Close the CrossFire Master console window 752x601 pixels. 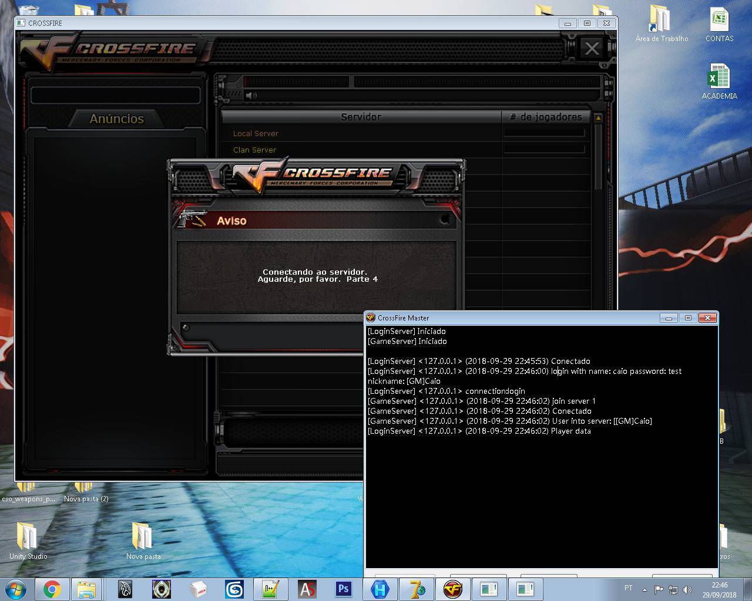pyautogui.click(x=708, y=318)
